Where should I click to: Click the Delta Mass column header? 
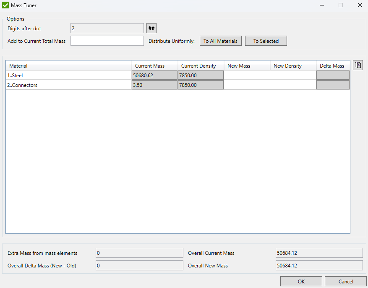[x=333, y=66]
